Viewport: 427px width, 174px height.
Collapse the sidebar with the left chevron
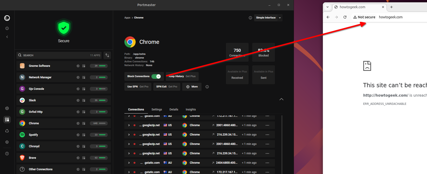(x=7, y=37)
